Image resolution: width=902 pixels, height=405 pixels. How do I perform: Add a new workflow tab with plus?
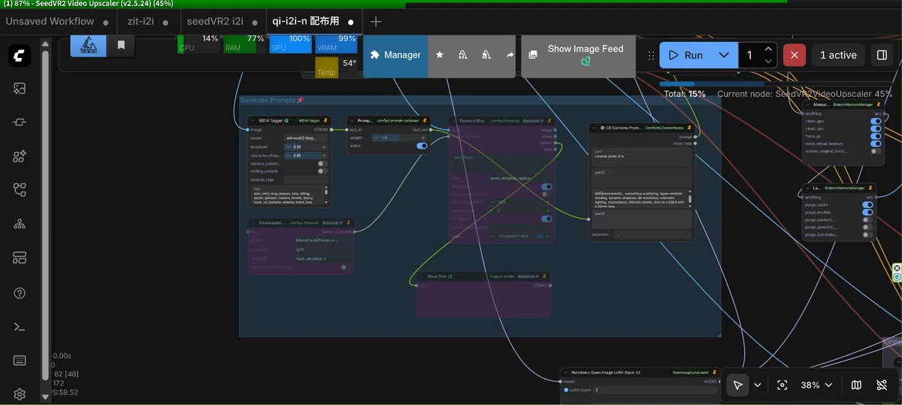coord(376,22)
